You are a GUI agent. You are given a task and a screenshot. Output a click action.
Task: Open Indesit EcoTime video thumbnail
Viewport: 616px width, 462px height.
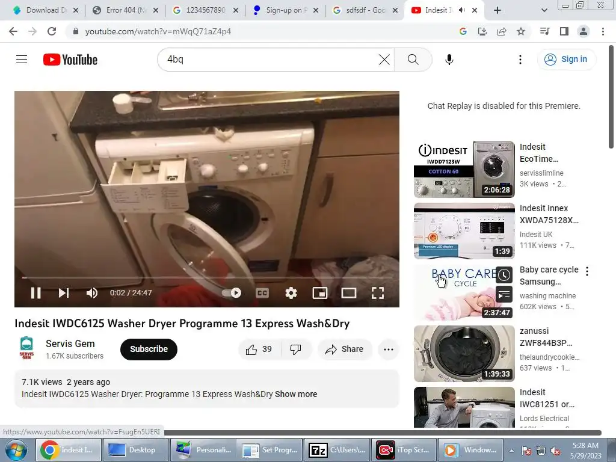[x=464, y=169]
